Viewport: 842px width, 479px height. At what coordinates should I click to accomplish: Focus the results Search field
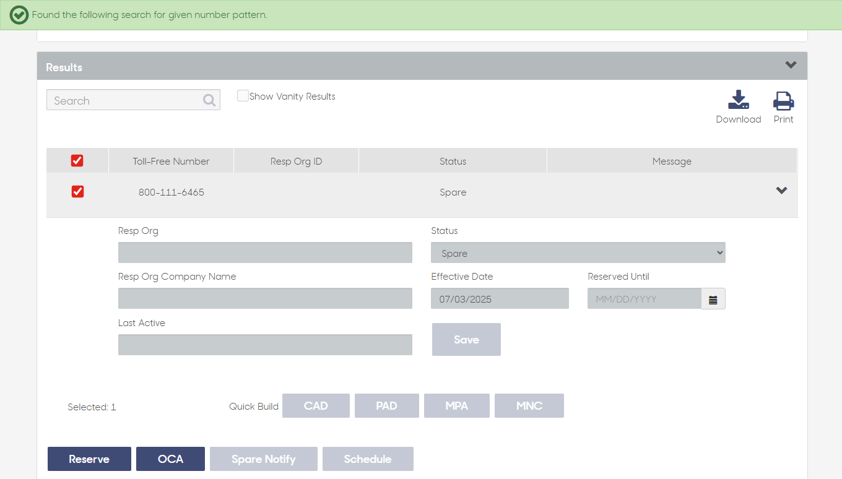point(133,100)
